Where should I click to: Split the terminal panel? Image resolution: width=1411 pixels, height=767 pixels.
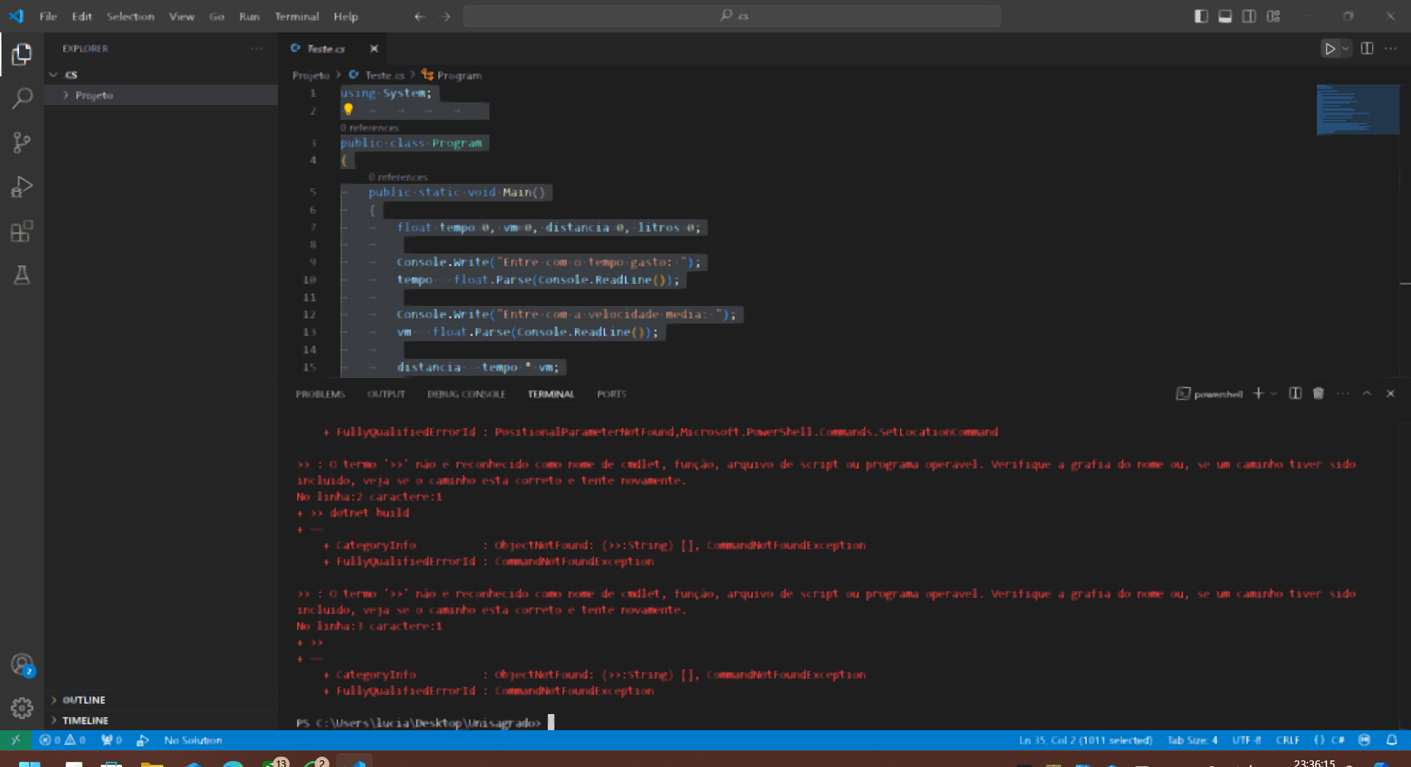pyautogui.click(x=1296, y=393)
